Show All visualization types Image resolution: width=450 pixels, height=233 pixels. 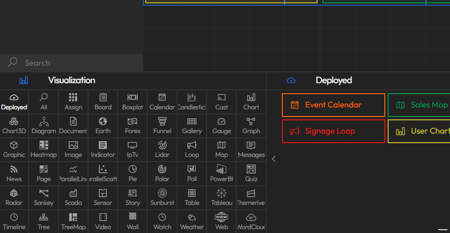click(44, 102)
